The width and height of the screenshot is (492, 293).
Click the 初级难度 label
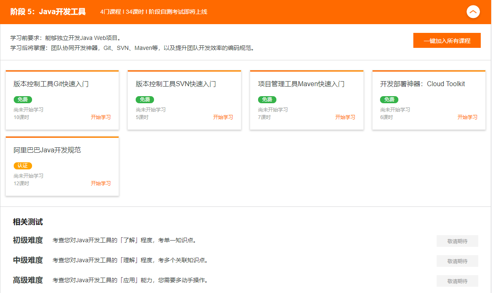(x=28, y=240)
